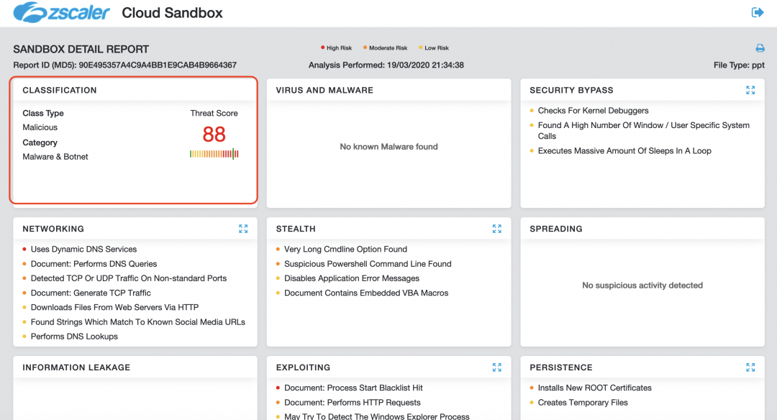The width and height of the screenshot is (777, 420).
Task: Click the threat score number 88
Action: click(214, 134)
